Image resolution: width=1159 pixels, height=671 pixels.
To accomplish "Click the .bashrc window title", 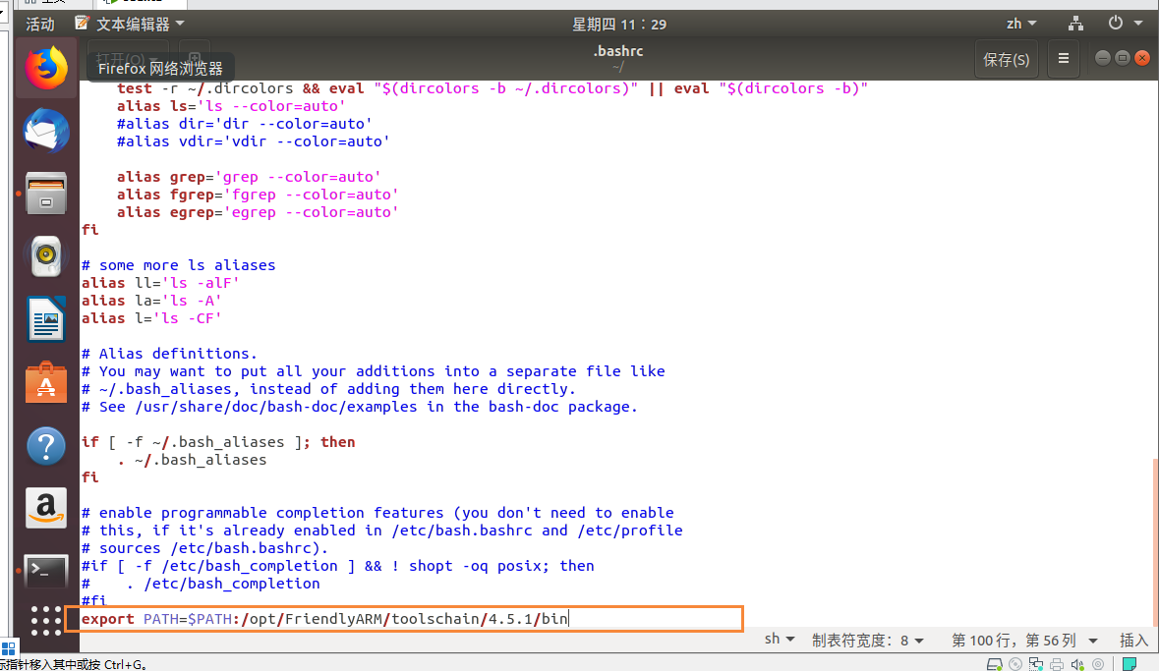I will coord(618,51).
